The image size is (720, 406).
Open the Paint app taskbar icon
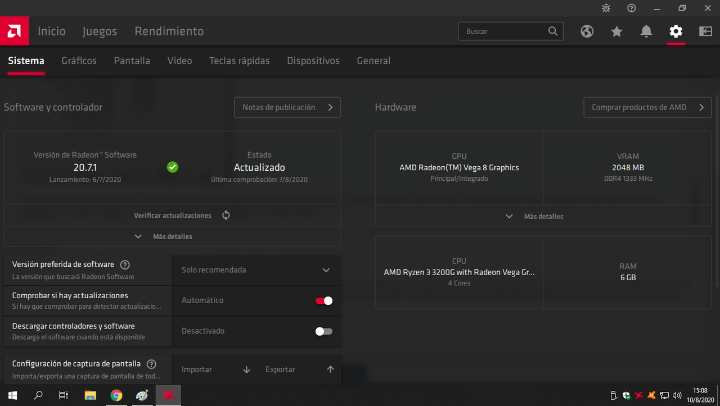[x=142, y=395]
